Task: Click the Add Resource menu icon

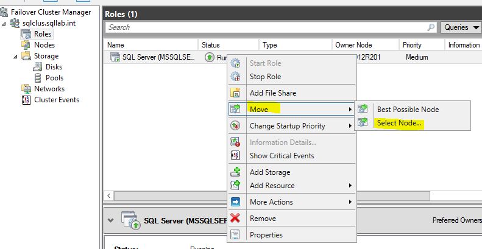Action: pyautogui.click(x=235, y=186)
